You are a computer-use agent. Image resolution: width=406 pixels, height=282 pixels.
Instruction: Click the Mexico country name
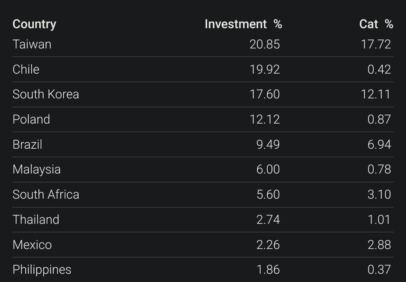pyautogui.click(x=32, y=245)
